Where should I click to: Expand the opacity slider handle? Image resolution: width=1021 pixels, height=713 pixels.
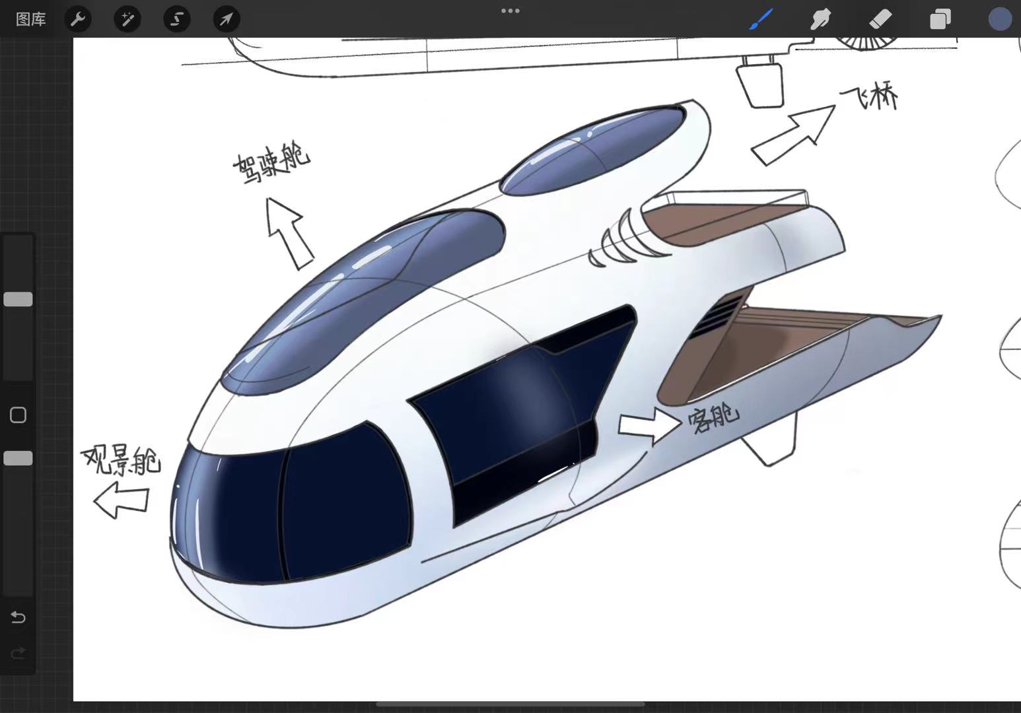coord(18,458)
